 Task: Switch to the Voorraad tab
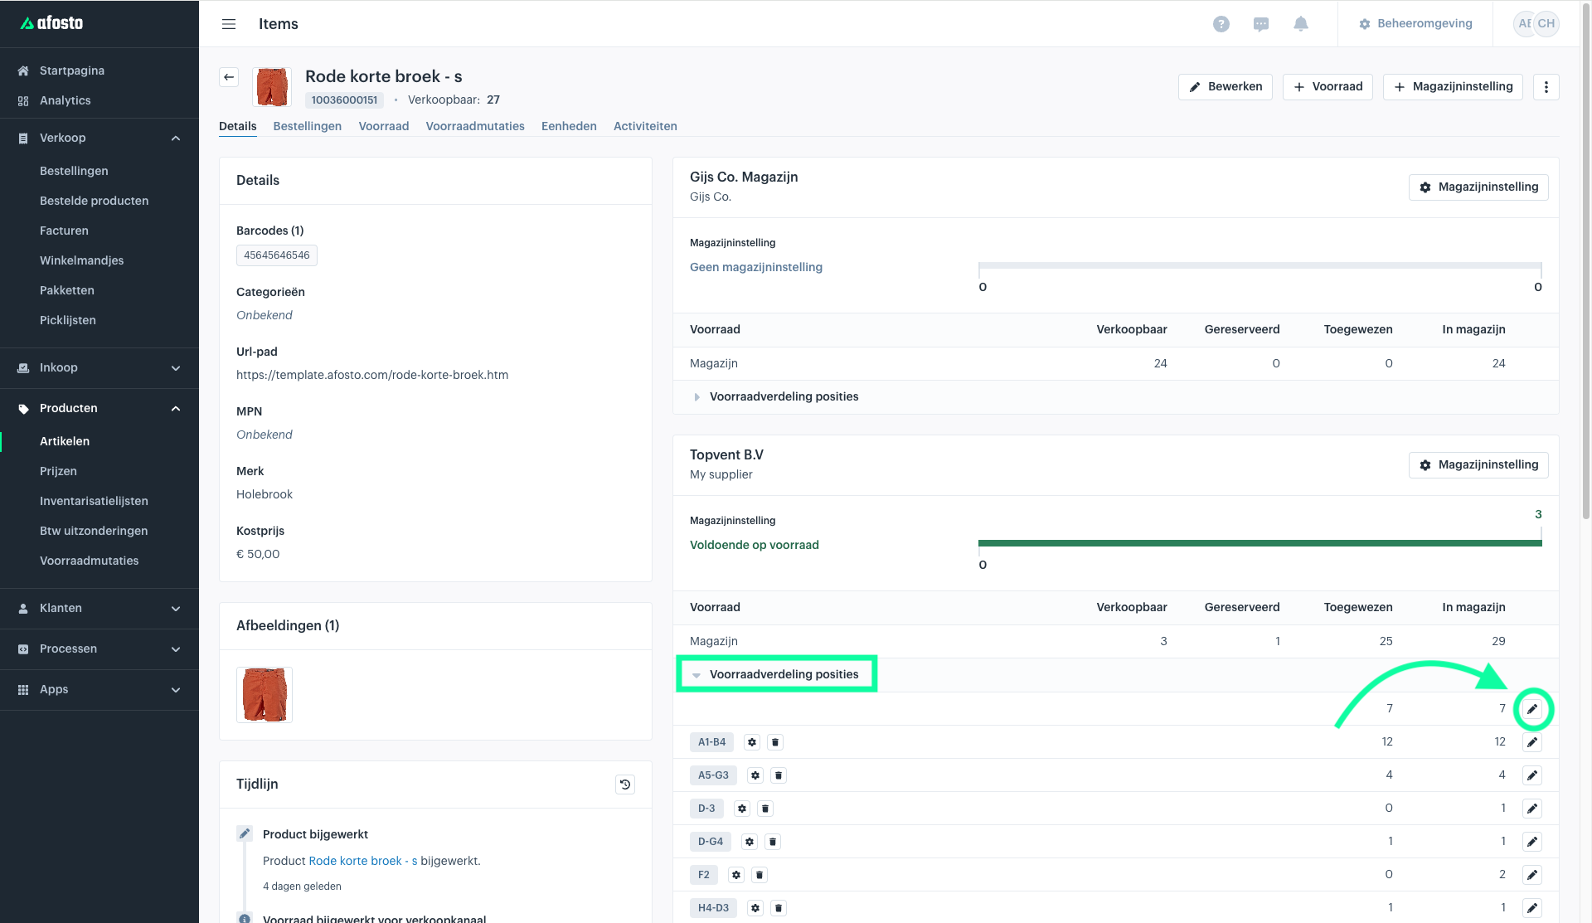383,126
